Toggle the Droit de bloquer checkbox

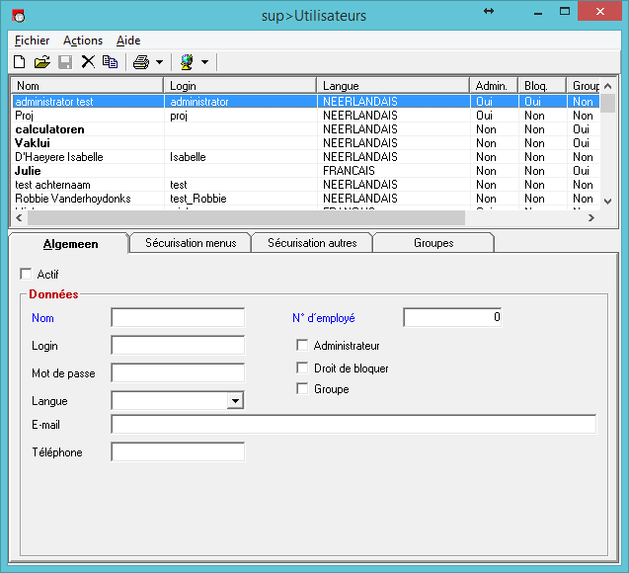coord(302,368)
